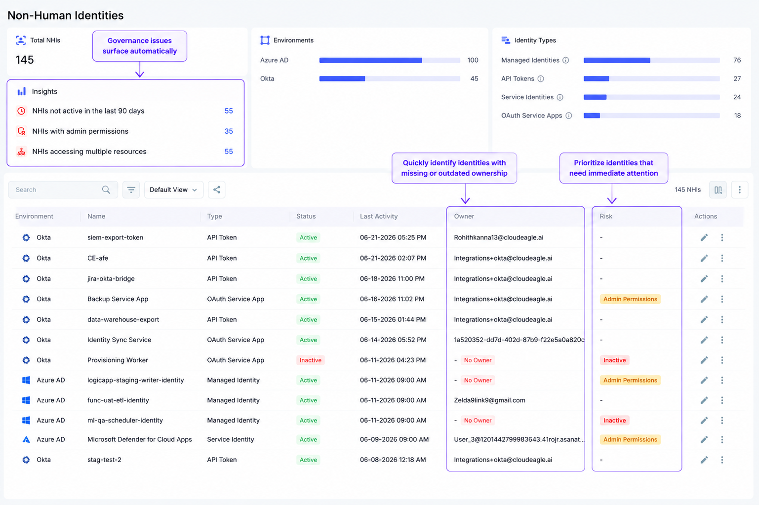Edit the func-uat-etl-identity pencil icon
Viewport: 759px width, 505px height.
(x=704, y=400)
